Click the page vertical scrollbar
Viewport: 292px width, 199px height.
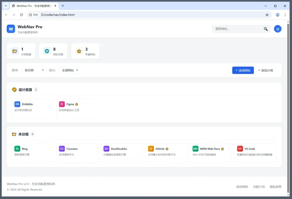[288, 108]
